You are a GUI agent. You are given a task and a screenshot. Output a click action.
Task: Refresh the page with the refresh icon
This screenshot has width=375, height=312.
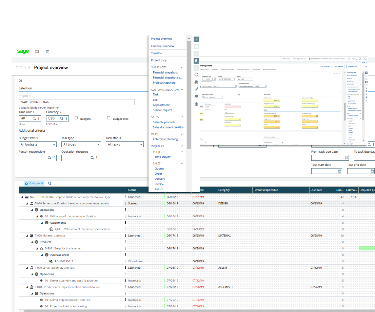point(196,75)
